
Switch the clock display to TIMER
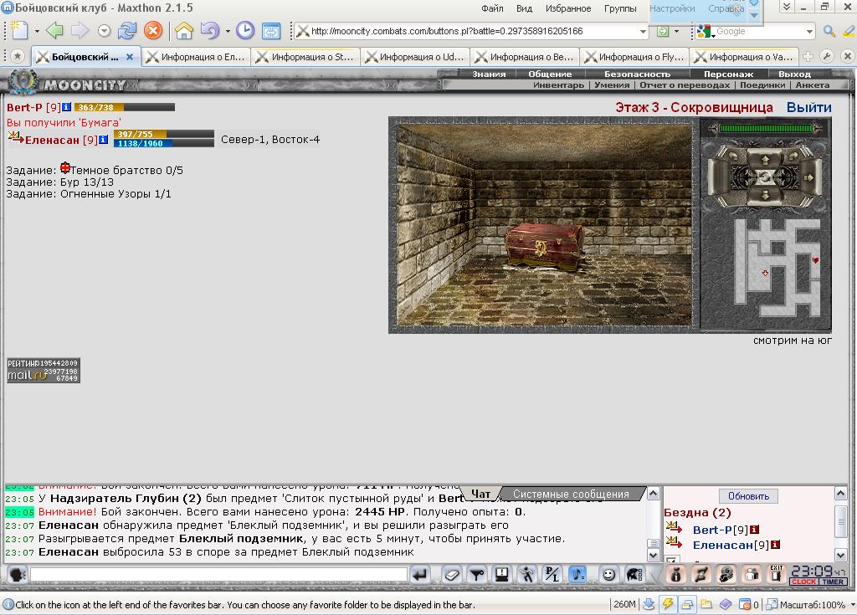[833, 582]
